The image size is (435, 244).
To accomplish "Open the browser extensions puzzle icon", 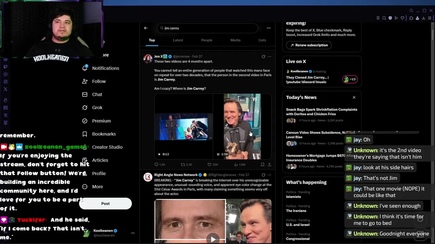I will pyautogui.click(x=411, y=18).
